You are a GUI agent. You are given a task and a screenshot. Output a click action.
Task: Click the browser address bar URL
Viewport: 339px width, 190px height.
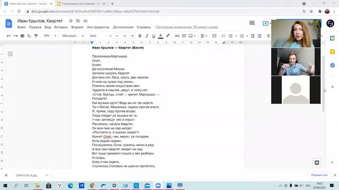point(95,12)
